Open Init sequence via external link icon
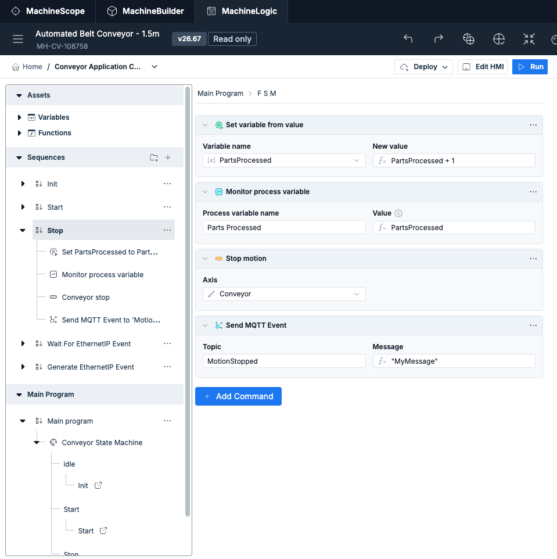 click(x=98, y=485)
